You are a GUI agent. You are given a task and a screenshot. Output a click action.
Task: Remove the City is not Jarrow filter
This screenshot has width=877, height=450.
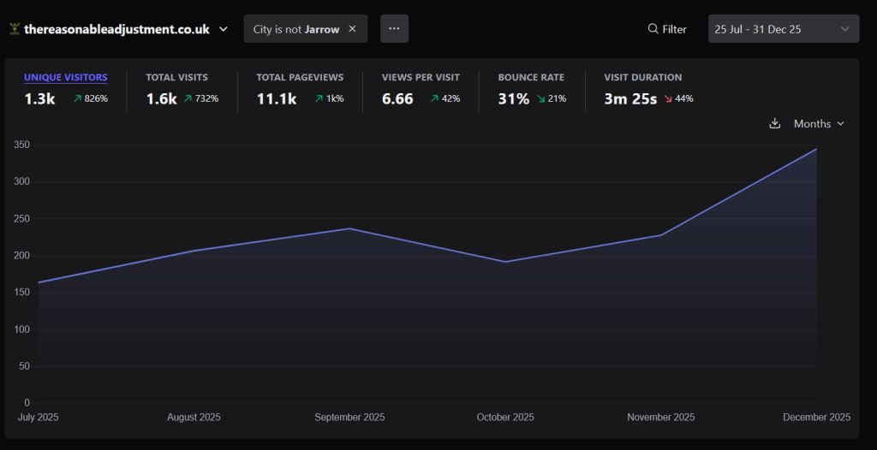pyautogui.click(x=352, y=29)
